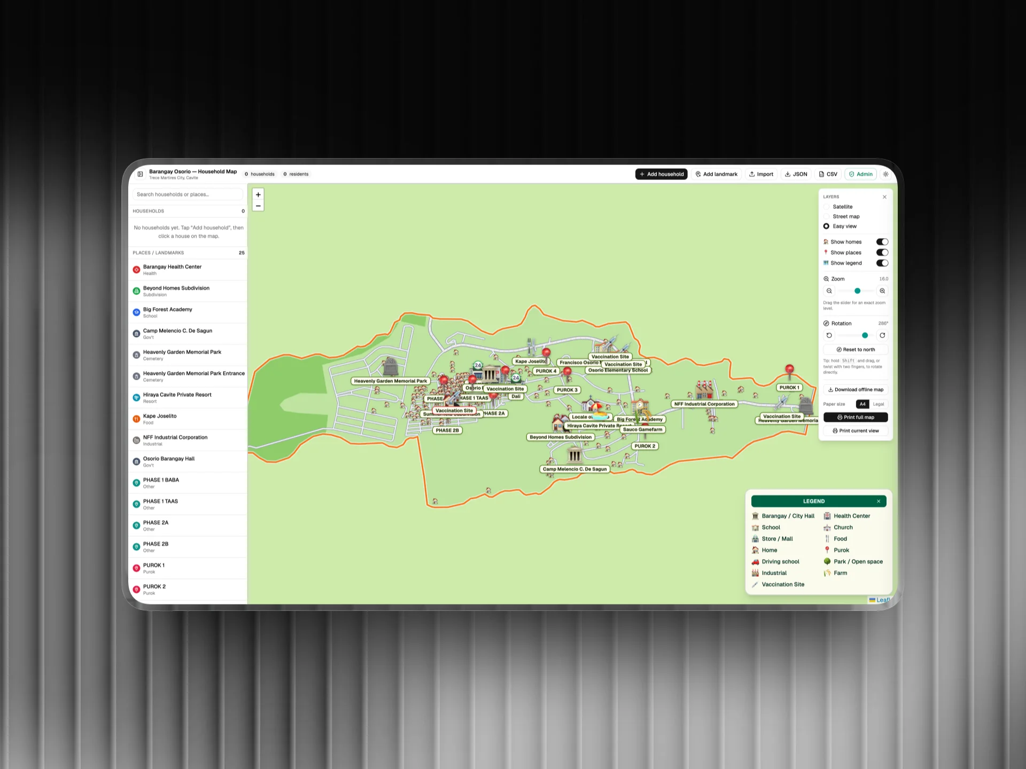
Task: Click the Rotation slider handle
Action: click(x=865, y=335)
